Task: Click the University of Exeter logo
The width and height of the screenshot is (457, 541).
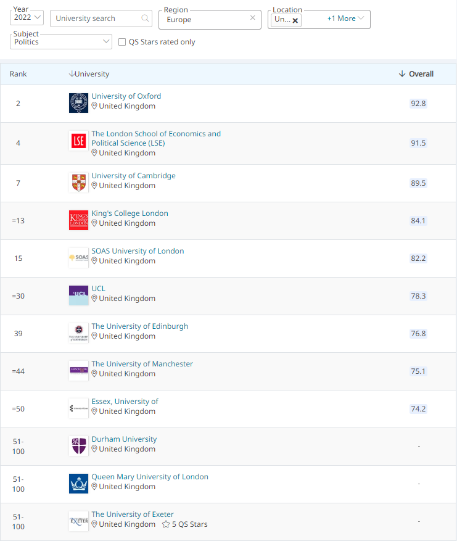Action: click(79, 521)
